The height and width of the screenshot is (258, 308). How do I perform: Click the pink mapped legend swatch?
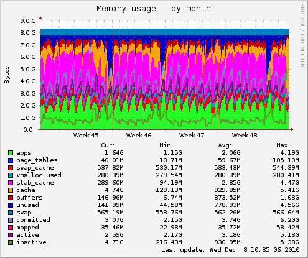11,228
